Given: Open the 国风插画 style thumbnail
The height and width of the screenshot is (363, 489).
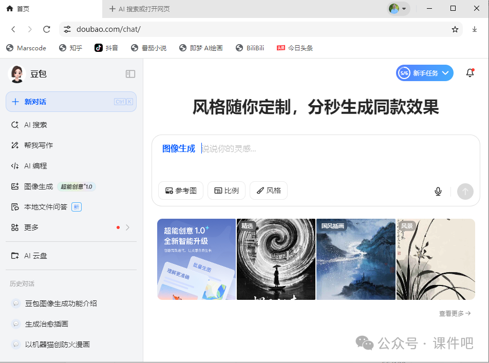Looking at the screenshot, I should click(355, 259).
